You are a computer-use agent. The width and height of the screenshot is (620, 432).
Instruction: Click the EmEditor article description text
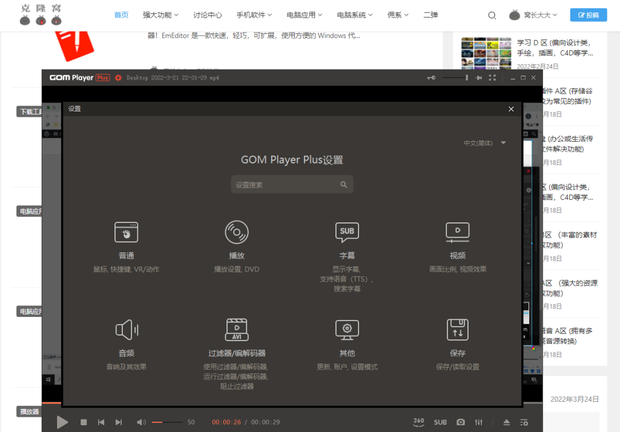click(x=254, y=36)
